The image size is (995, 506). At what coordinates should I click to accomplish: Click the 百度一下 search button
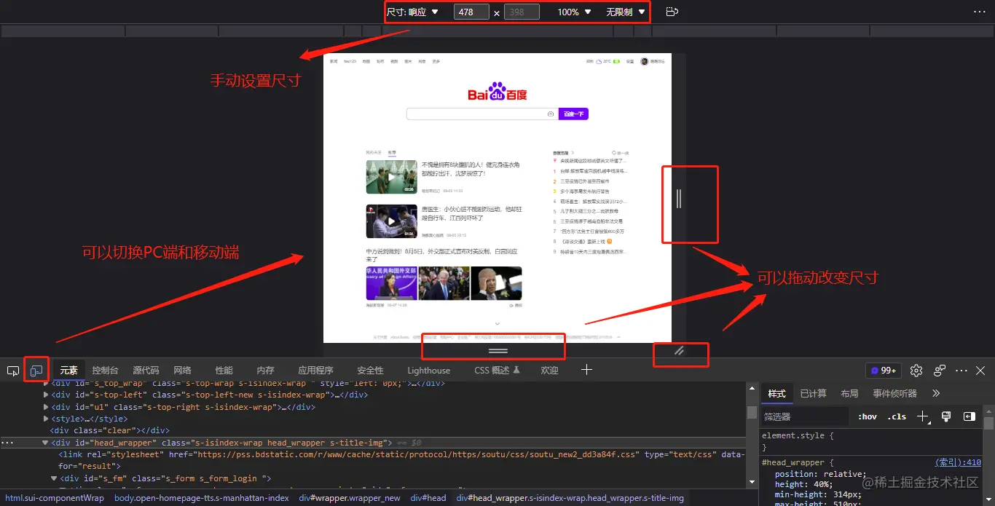click(573, 114)
